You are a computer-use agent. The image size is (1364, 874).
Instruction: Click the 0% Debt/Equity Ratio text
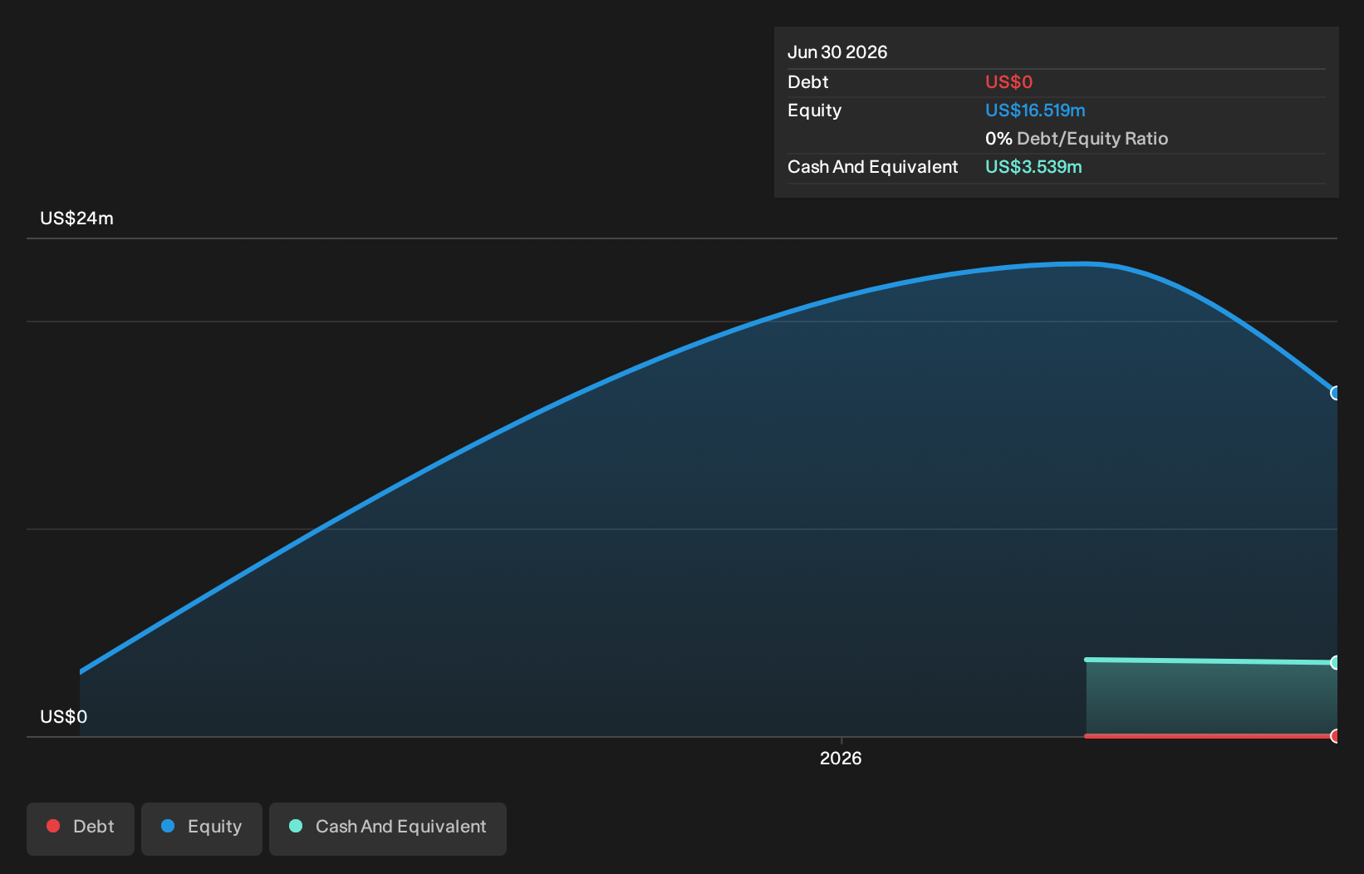[x=1077, y=139]
